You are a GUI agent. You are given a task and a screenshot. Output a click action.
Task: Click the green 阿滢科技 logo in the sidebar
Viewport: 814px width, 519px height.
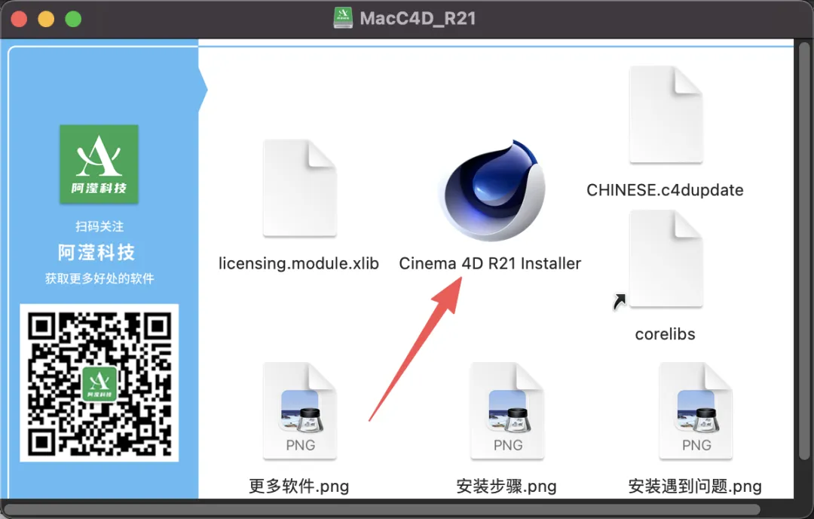pyautogui.click(x=99, y=164)
